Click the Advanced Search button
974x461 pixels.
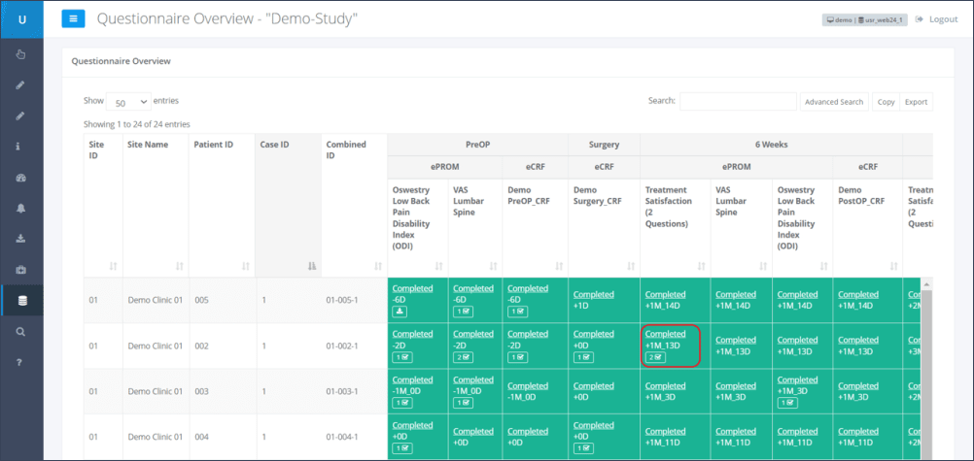click(x=833, y=102)
